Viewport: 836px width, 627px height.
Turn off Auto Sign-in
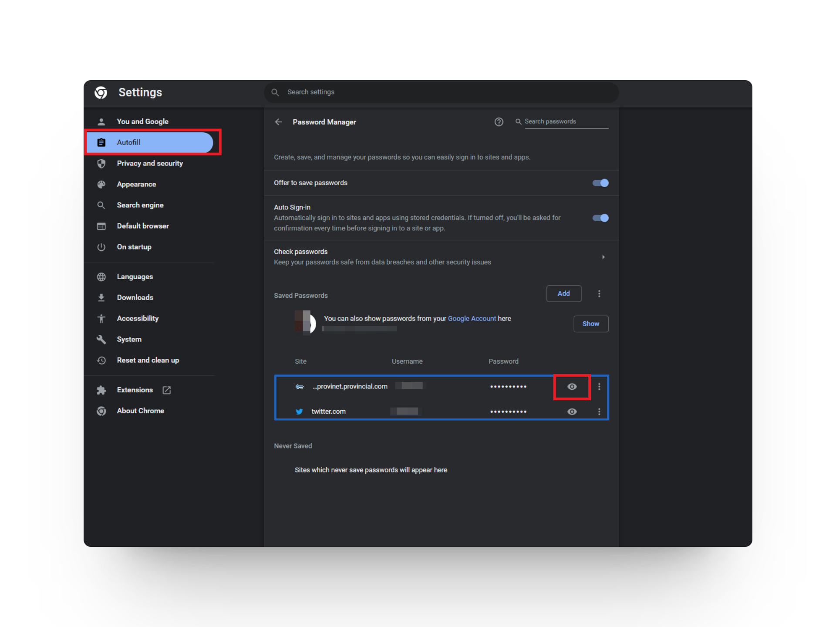coord(600,218)
